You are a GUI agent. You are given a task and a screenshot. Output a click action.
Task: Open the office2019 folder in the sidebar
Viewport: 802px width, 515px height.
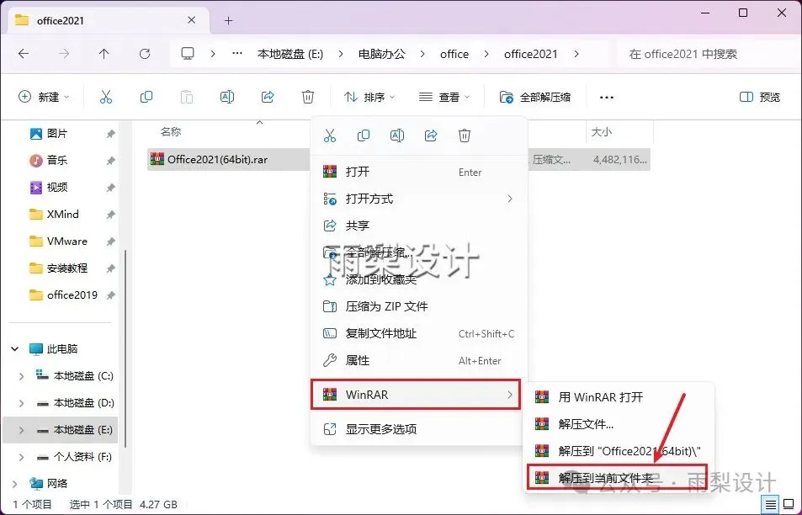[72, 295]
